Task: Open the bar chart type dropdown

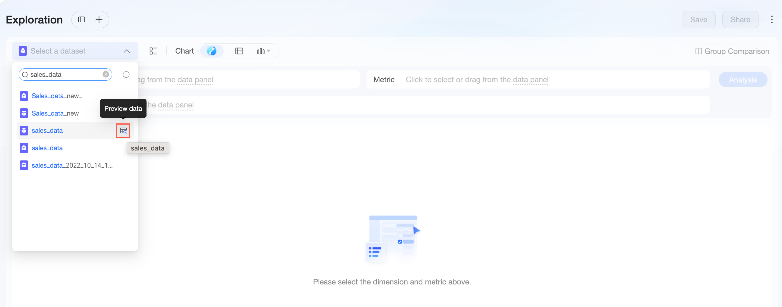Action: coord(263,51)
